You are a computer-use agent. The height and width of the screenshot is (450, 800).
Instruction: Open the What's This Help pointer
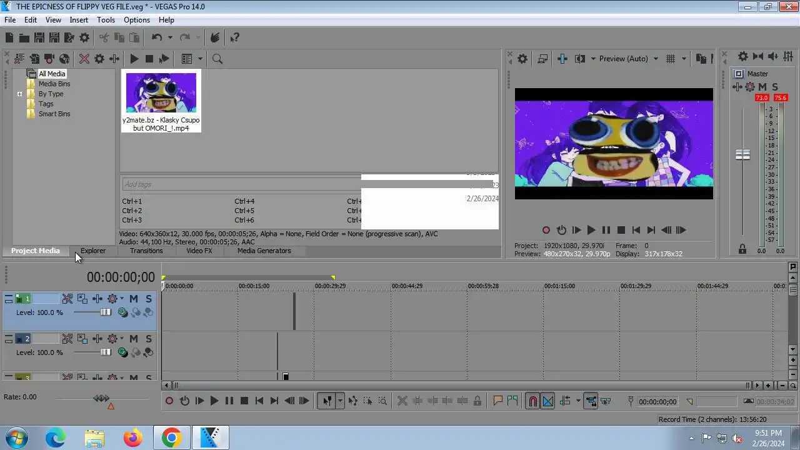pyautogui.click(x=235, y=37)
